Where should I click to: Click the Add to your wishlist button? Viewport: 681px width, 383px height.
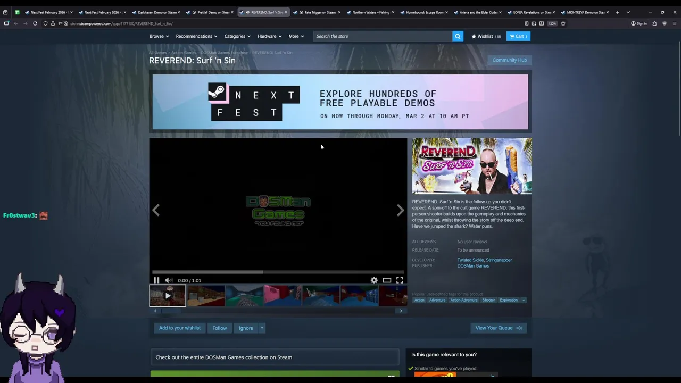tap(180, 328)
